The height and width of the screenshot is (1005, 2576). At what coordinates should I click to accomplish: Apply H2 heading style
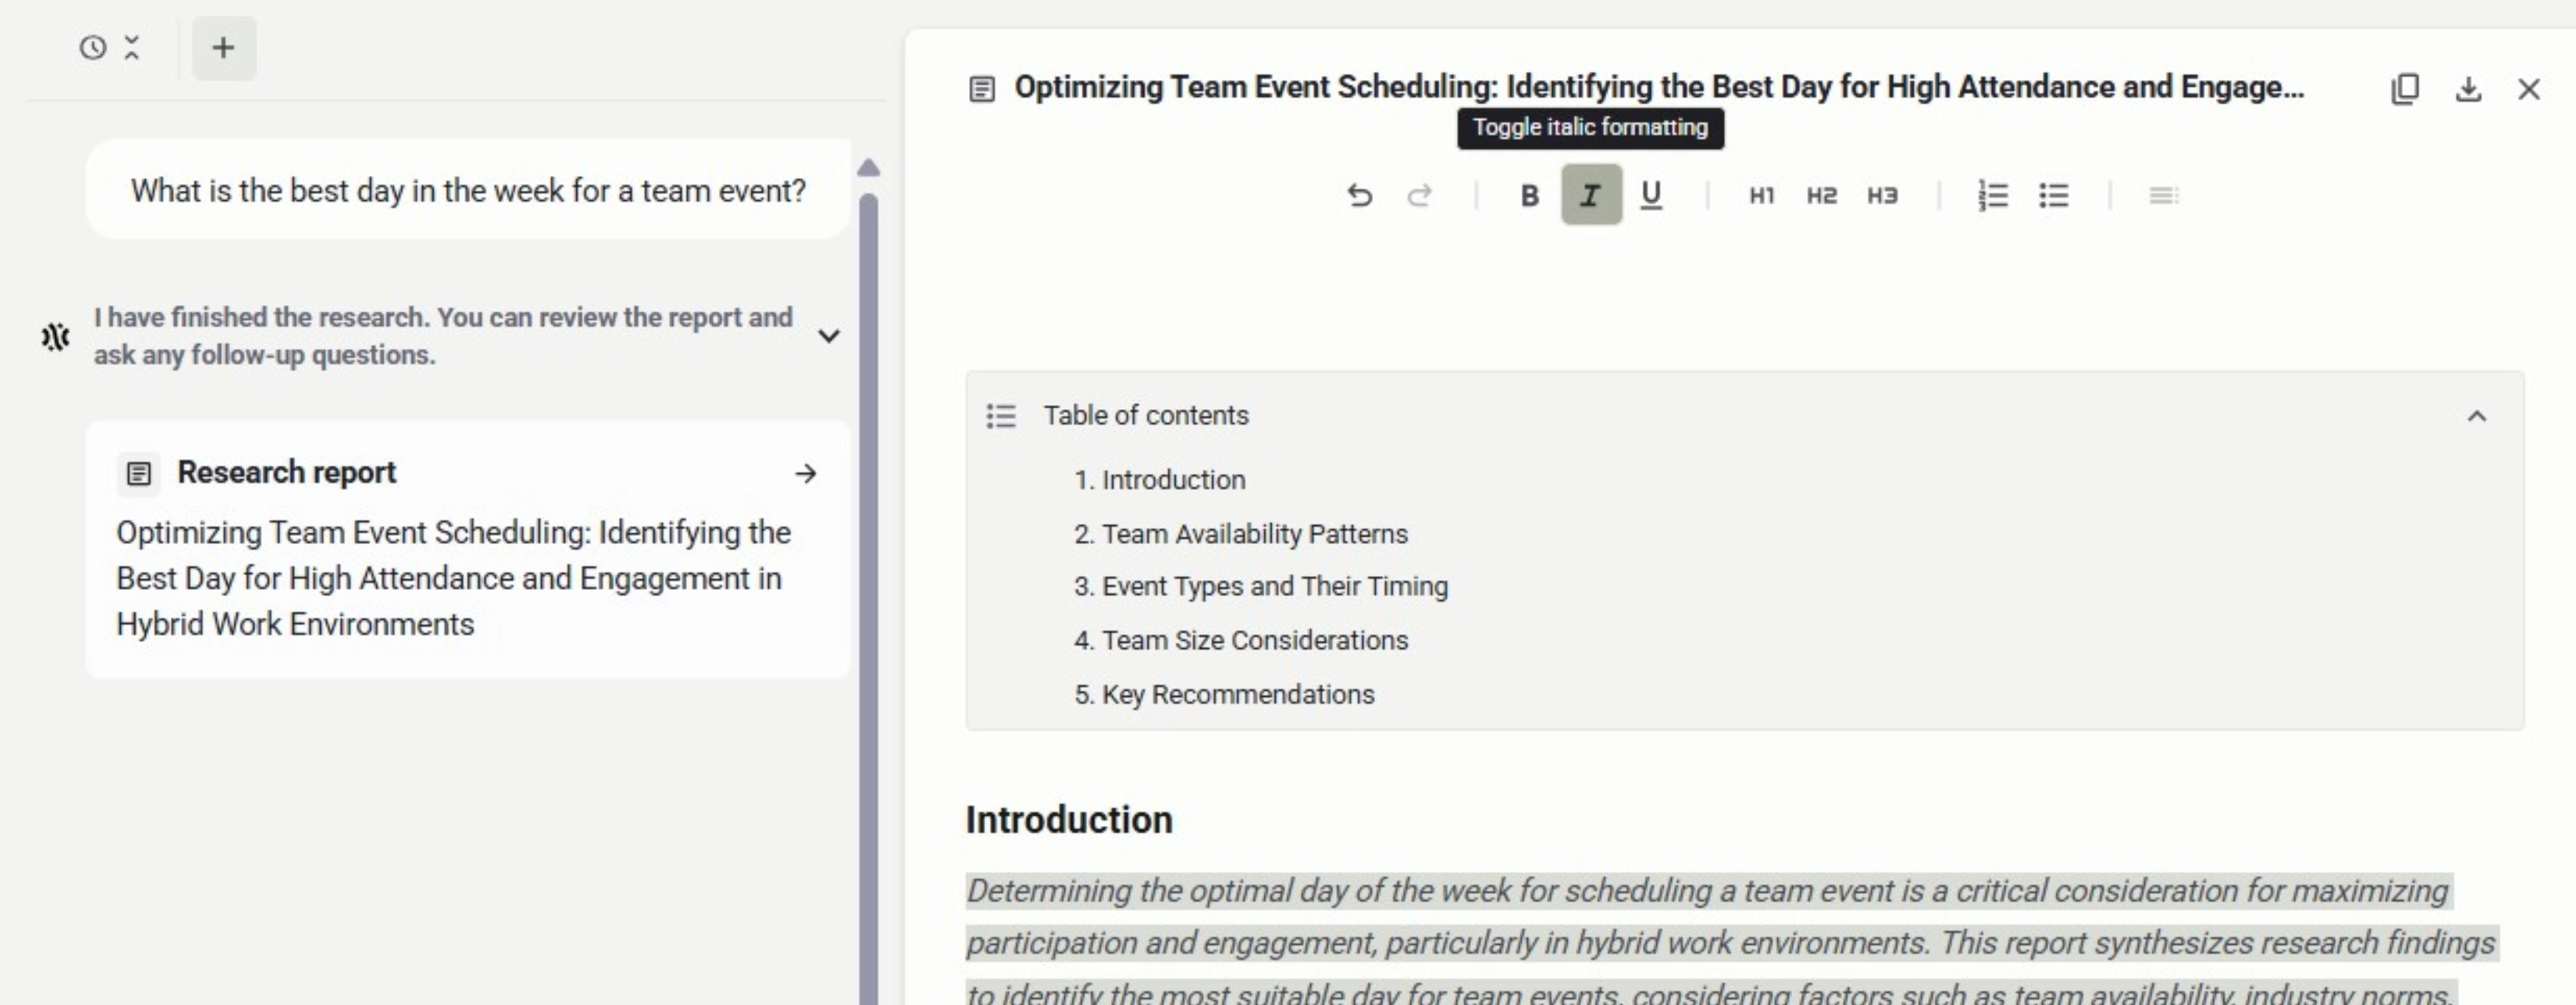(x=1821, y=195)
